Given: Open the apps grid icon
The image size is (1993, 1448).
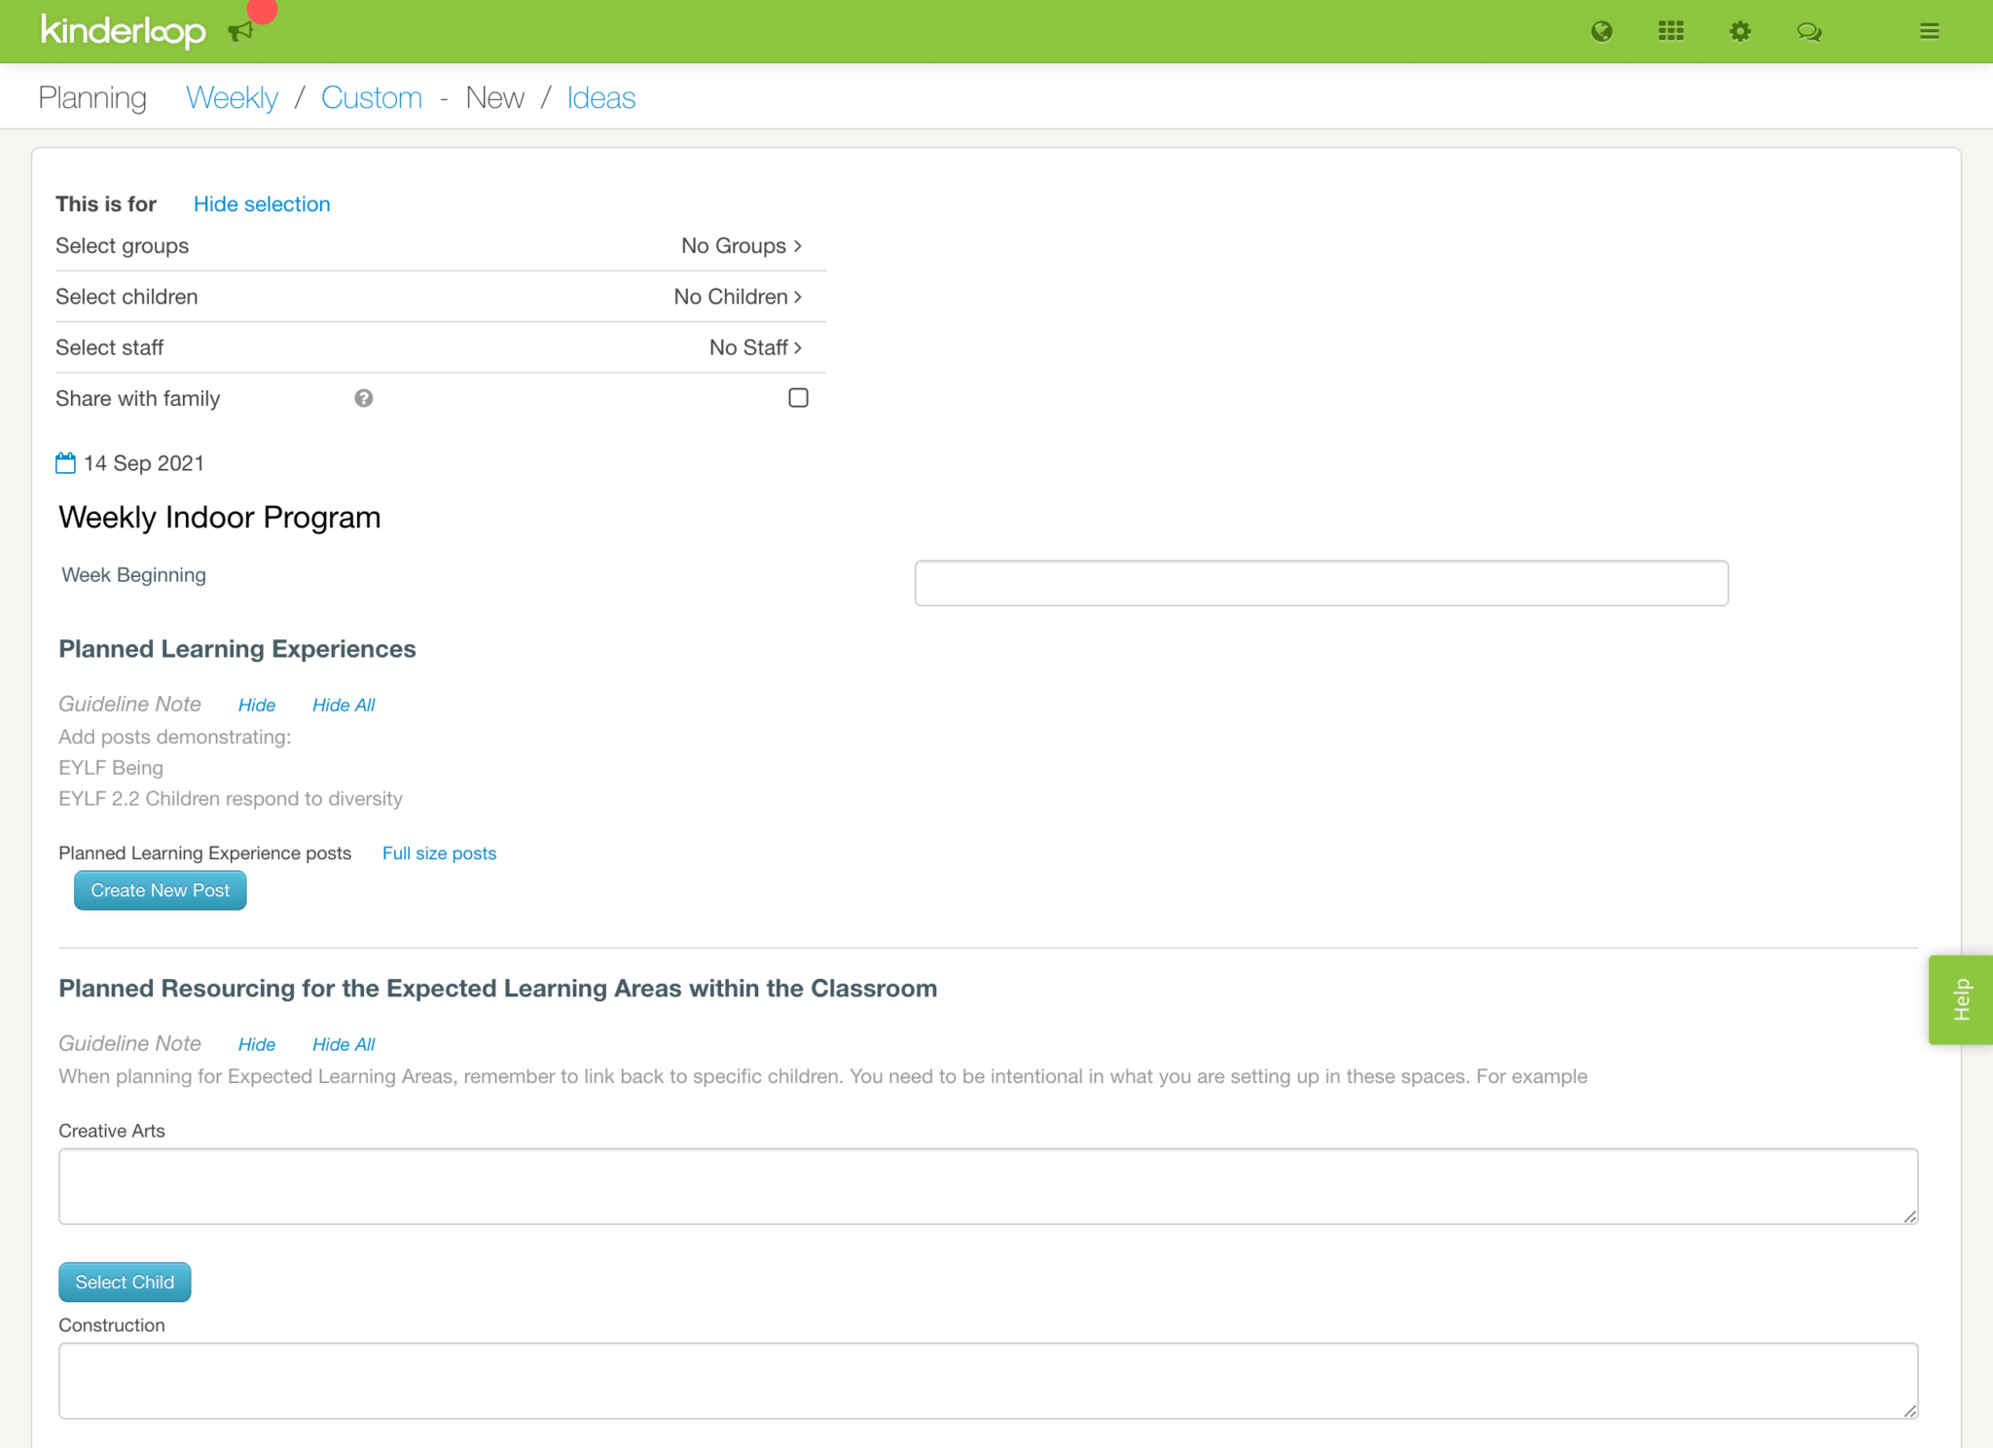Looking at the screenshot, I should (x=1670, y=31).
